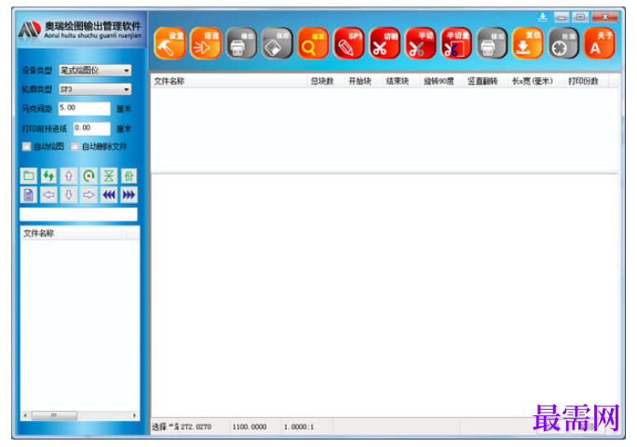Click the green rotate icon
Image resolution: width=637 pixels, height=447 pixels.
(x=88, y=176)
